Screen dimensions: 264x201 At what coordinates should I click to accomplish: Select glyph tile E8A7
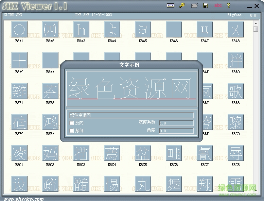point(205,29)
